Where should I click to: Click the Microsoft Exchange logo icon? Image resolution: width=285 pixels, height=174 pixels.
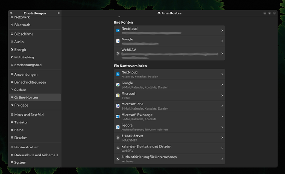[118, 116]
